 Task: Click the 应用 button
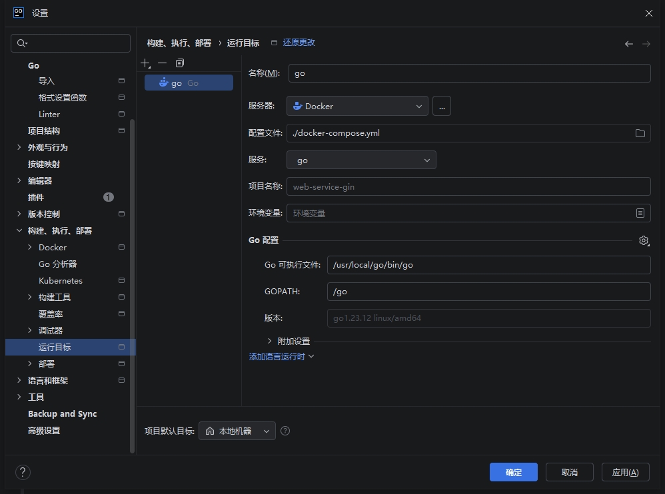tap(625, 472)
